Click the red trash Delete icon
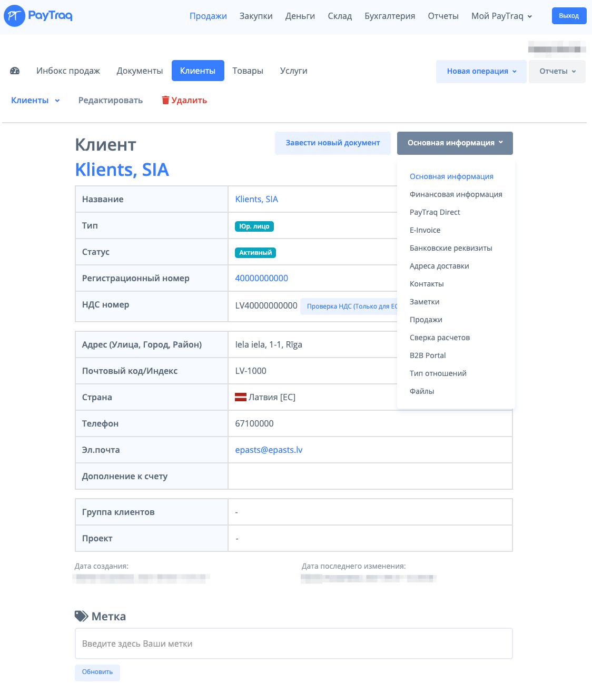Screen dimensions: 592x693 165,100
